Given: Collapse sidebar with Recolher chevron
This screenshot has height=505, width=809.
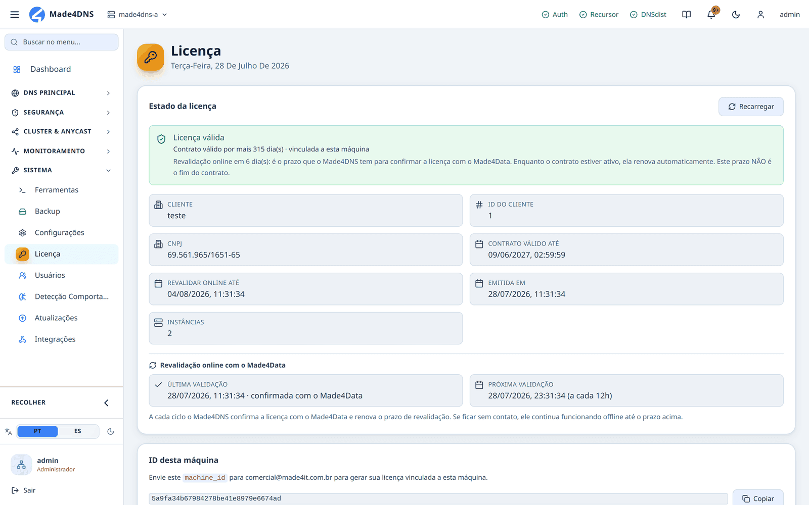Looking at the screenshot, I should coord(106,402).
